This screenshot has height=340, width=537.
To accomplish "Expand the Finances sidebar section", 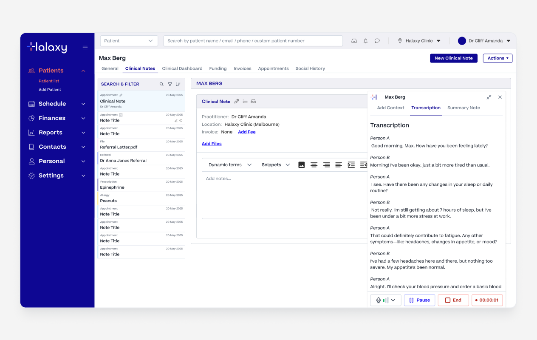I will pos(83,118).
